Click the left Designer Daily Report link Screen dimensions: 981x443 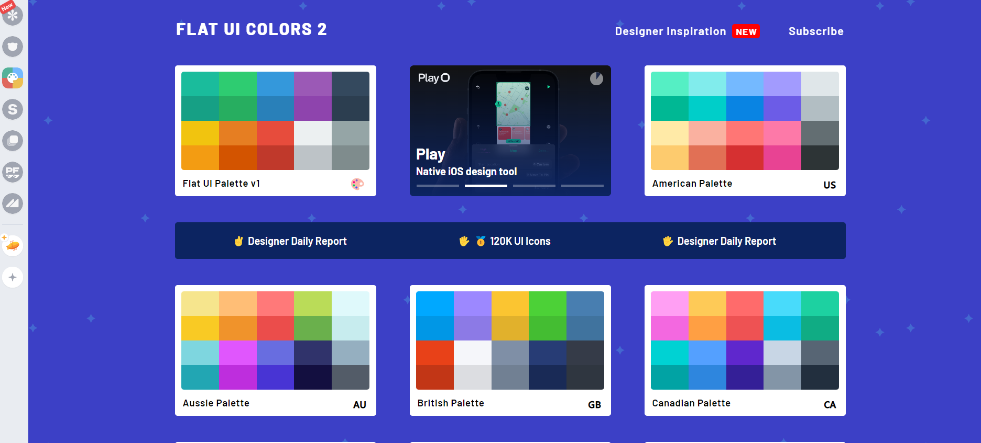click(290, 241)
